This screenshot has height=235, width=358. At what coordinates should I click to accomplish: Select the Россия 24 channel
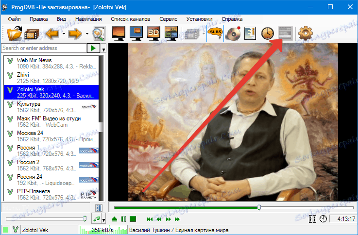point(51,180)
